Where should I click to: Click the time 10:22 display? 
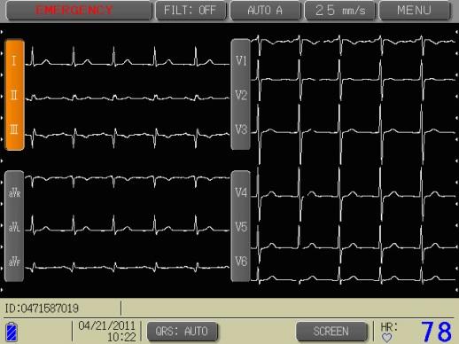pos(121,337)
